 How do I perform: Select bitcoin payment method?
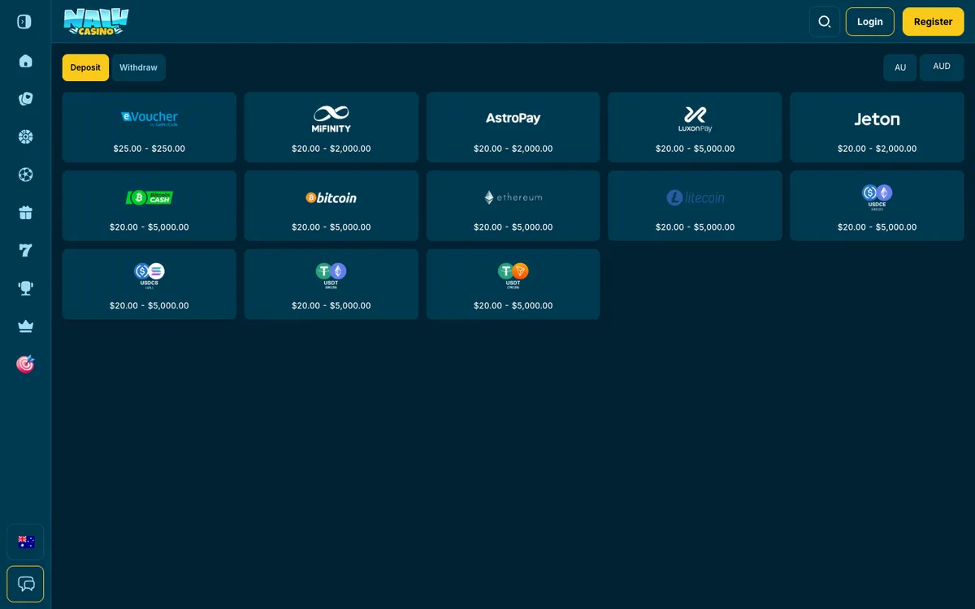pyautogui.click(x=331, y=205)
